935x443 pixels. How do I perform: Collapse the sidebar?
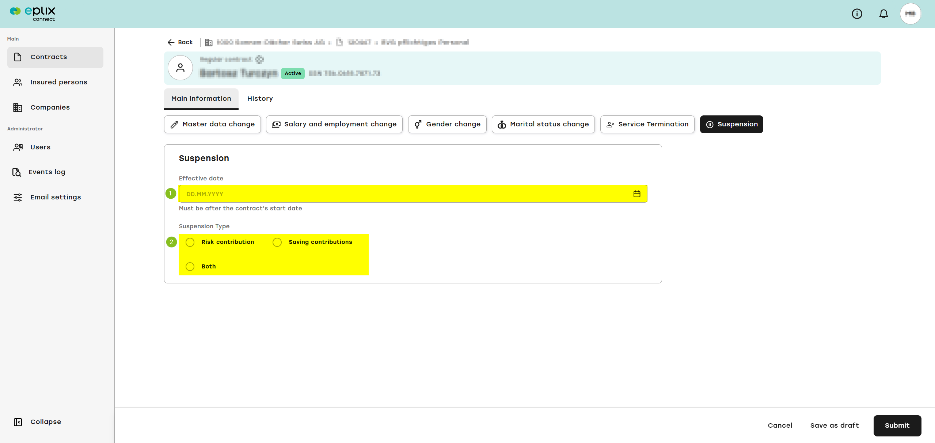point(37,422)
